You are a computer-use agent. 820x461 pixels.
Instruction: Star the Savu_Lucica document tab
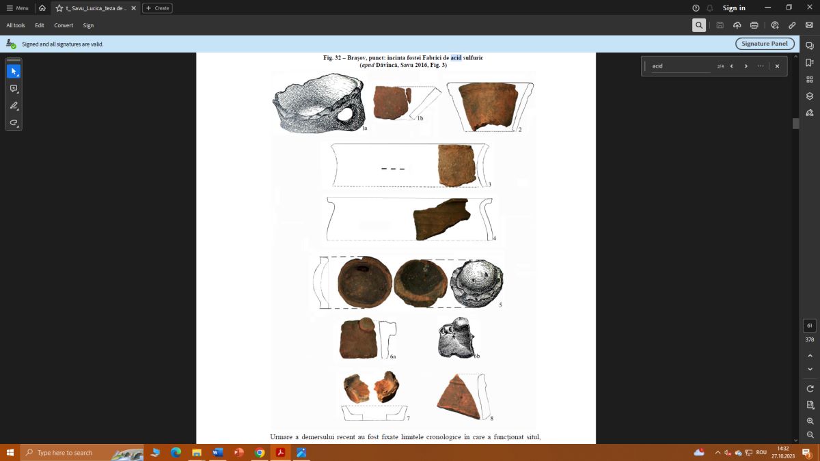(x=59, y=8)
